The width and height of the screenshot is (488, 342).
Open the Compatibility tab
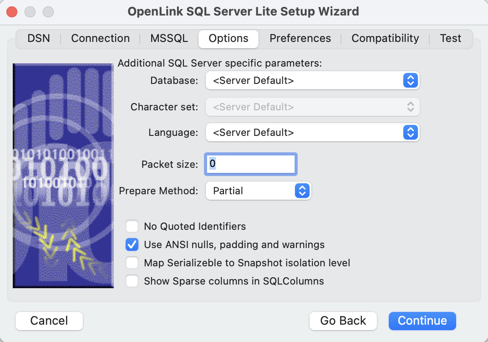pos(385,39)
